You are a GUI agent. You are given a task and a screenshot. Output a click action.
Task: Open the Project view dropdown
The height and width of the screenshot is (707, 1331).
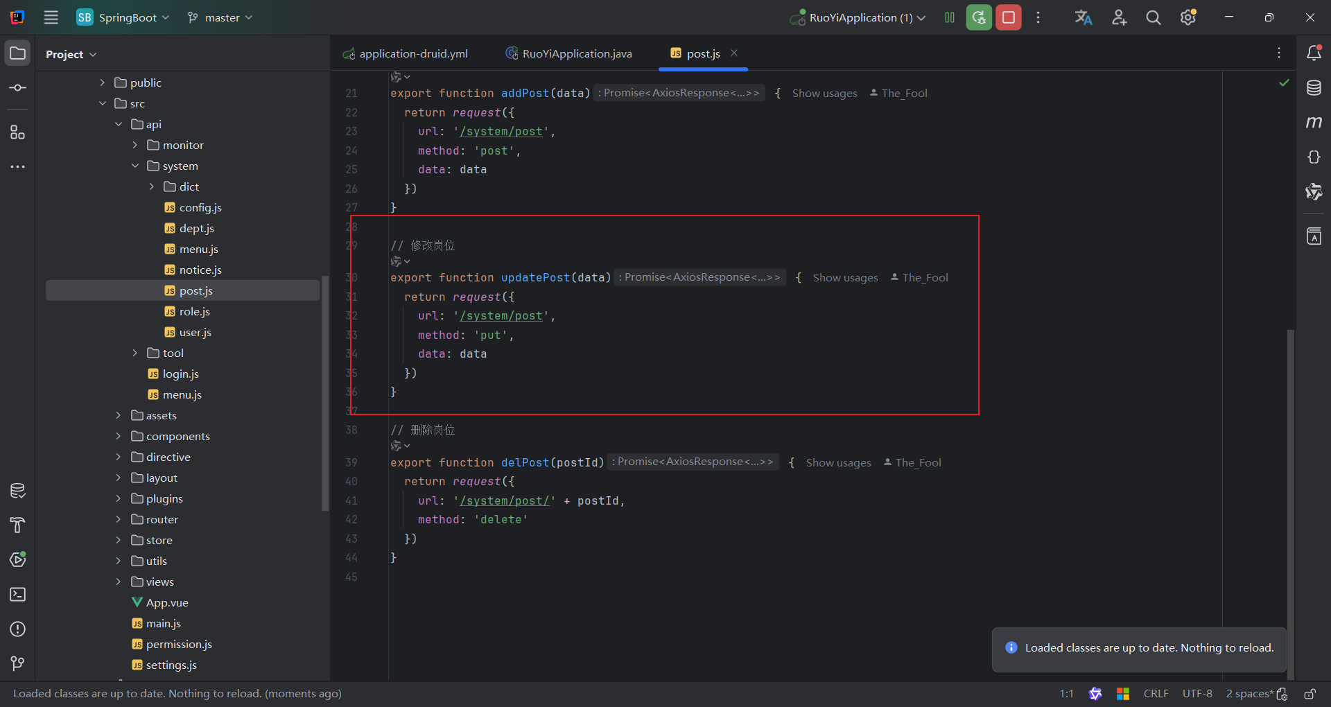(x=71, y=54)
